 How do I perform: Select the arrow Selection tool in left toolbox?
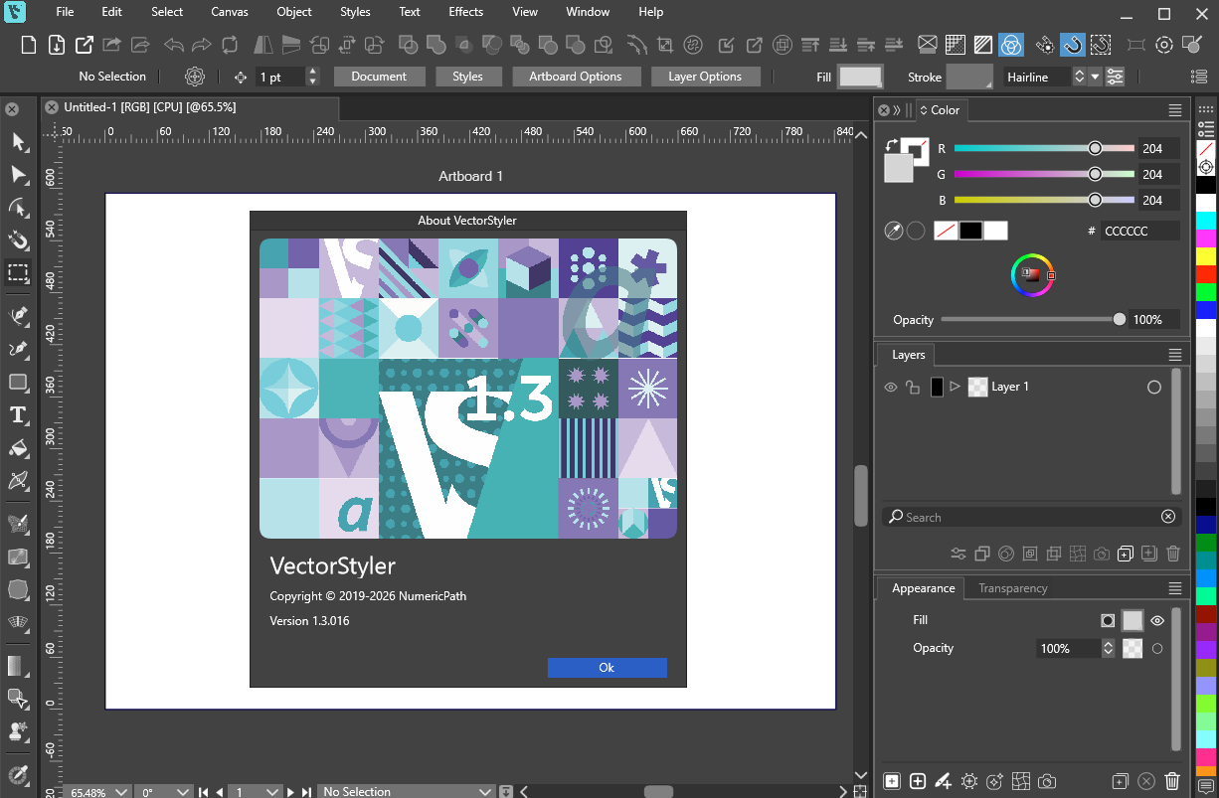(18, 142)
